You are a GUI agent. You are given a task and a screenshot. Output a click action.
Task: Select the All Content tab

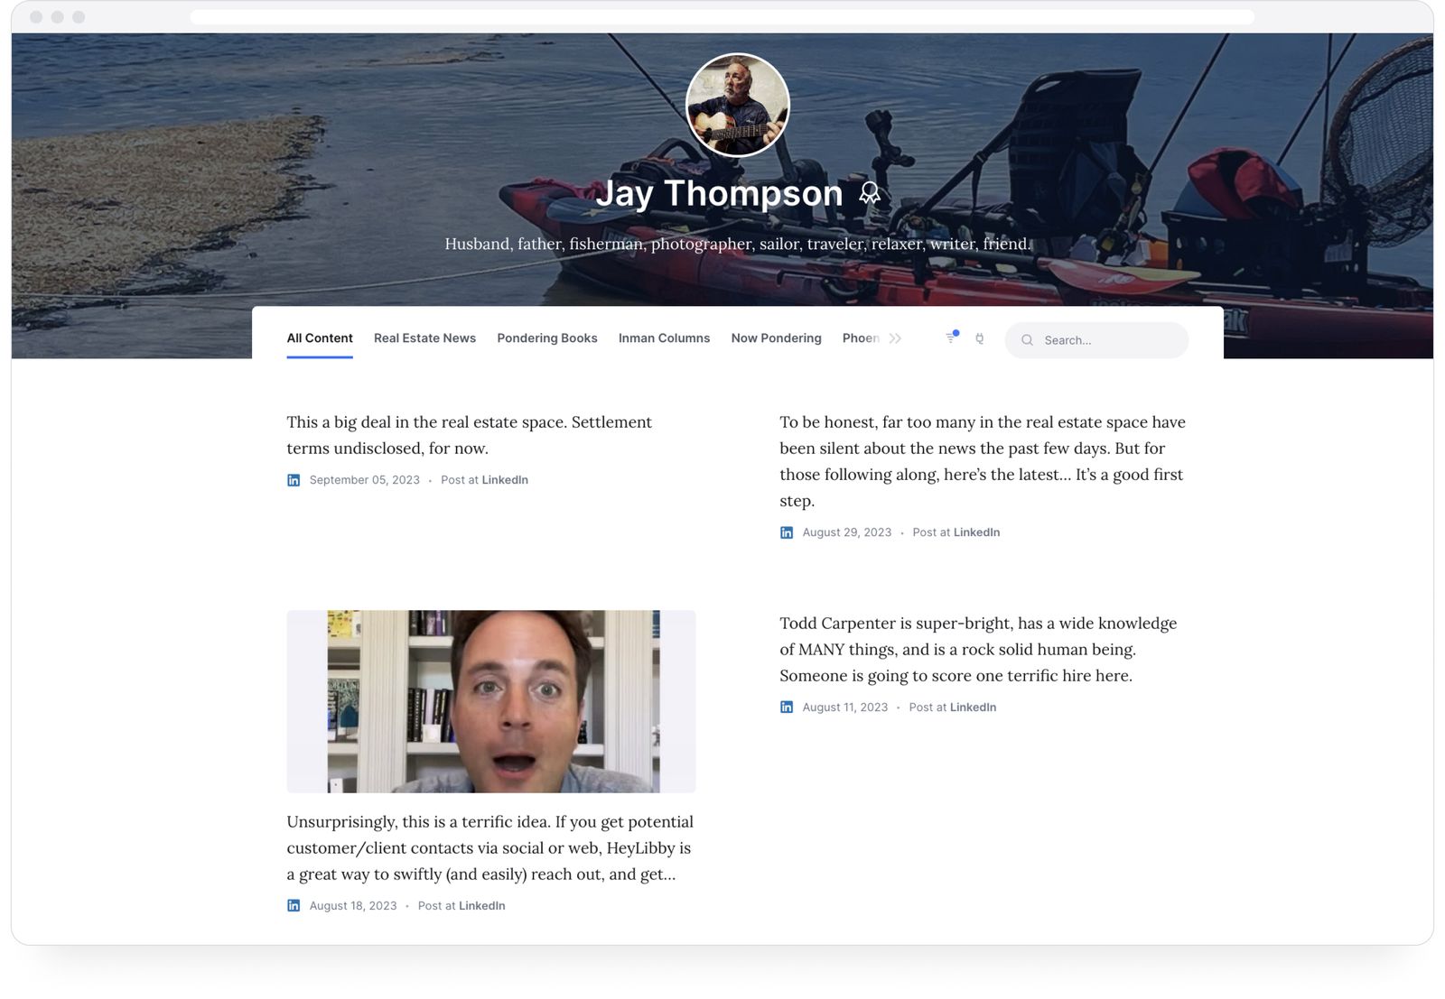tap(319, 338)
